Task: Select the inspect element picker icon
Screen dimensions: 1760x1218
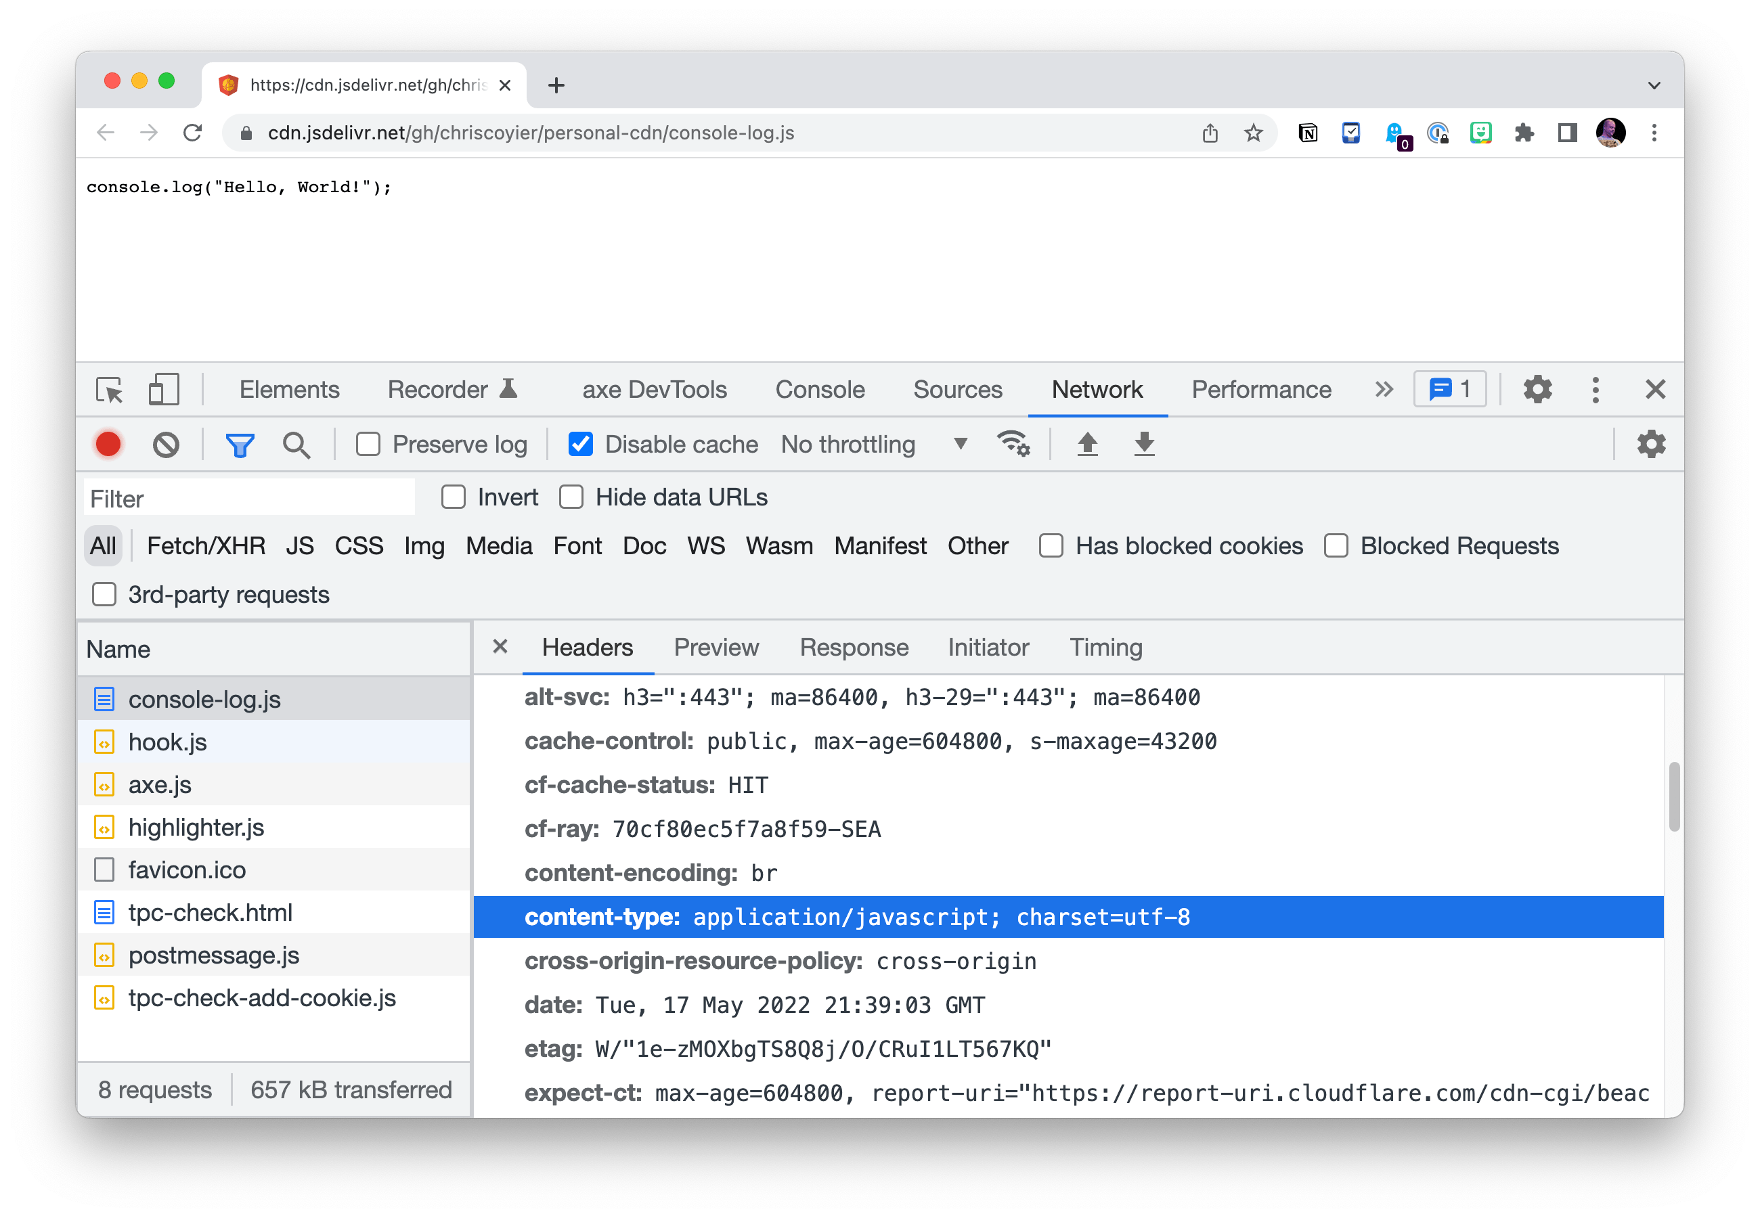Action: point(110,390)
